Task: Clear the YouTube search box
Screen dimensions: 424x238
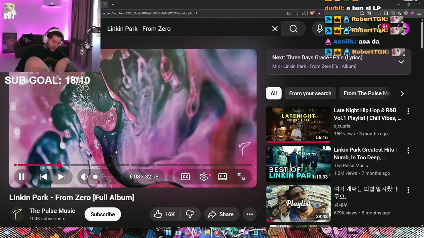Action: [275, 29]
